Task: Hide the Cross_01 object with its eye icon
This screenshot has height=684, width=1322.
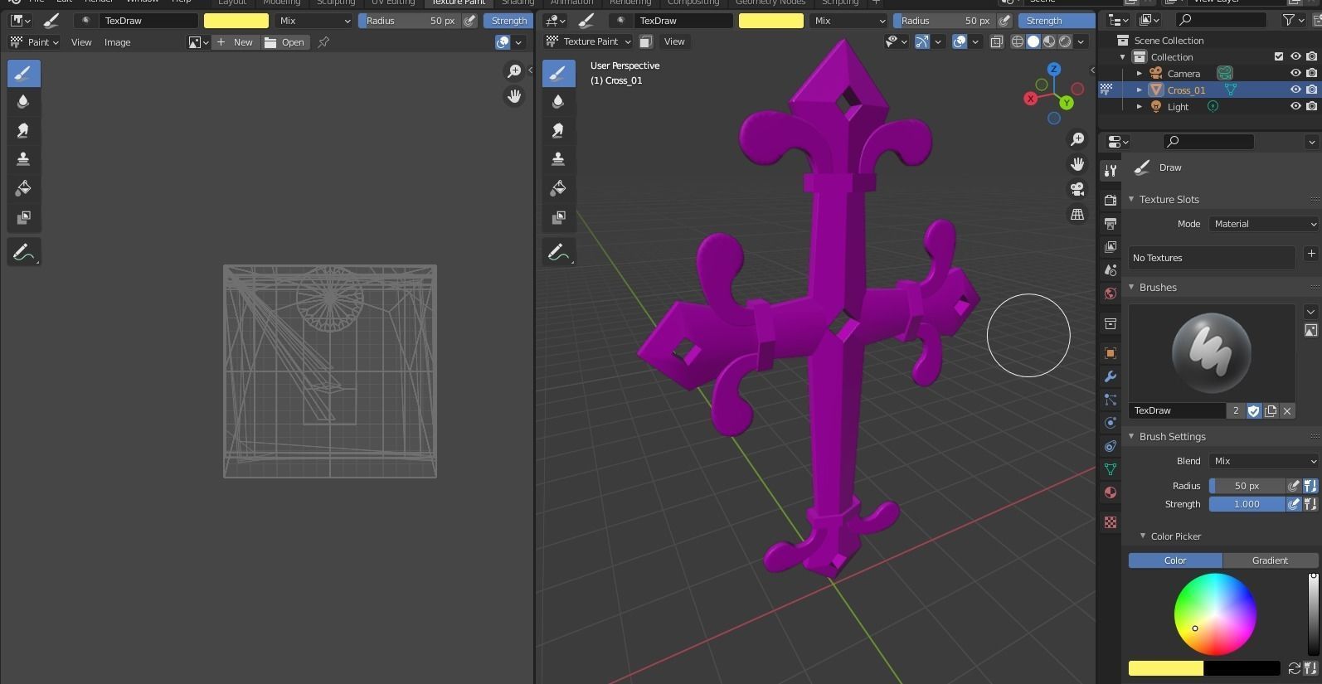Action: coord(1295,90)
